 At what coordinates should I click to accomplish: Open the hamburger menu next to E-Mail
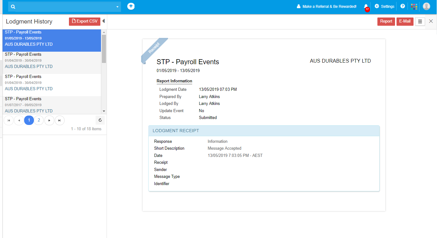(420, 22)
